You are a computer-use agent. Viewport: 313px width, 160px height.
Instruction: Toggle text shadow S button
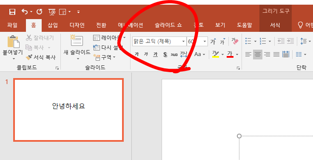[x=165, y=54]
